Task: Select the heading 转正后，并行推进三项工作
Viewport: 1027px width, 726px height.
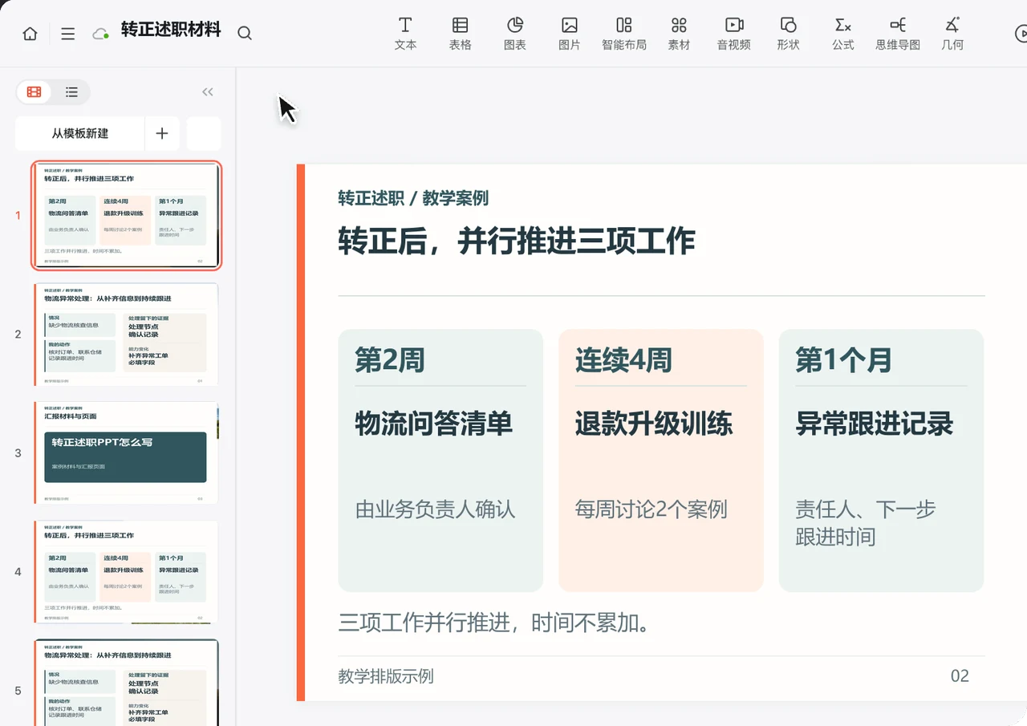Action: [517, 241]
